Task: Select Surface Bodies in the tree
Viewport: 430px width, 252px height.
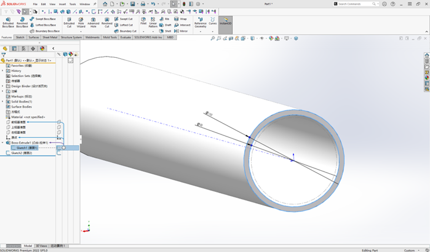Action: (21, 107)
